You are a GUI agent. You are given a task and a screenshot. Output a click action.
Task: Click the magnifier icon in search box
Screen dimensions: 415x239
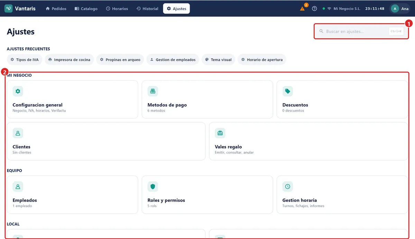point(321,31)
